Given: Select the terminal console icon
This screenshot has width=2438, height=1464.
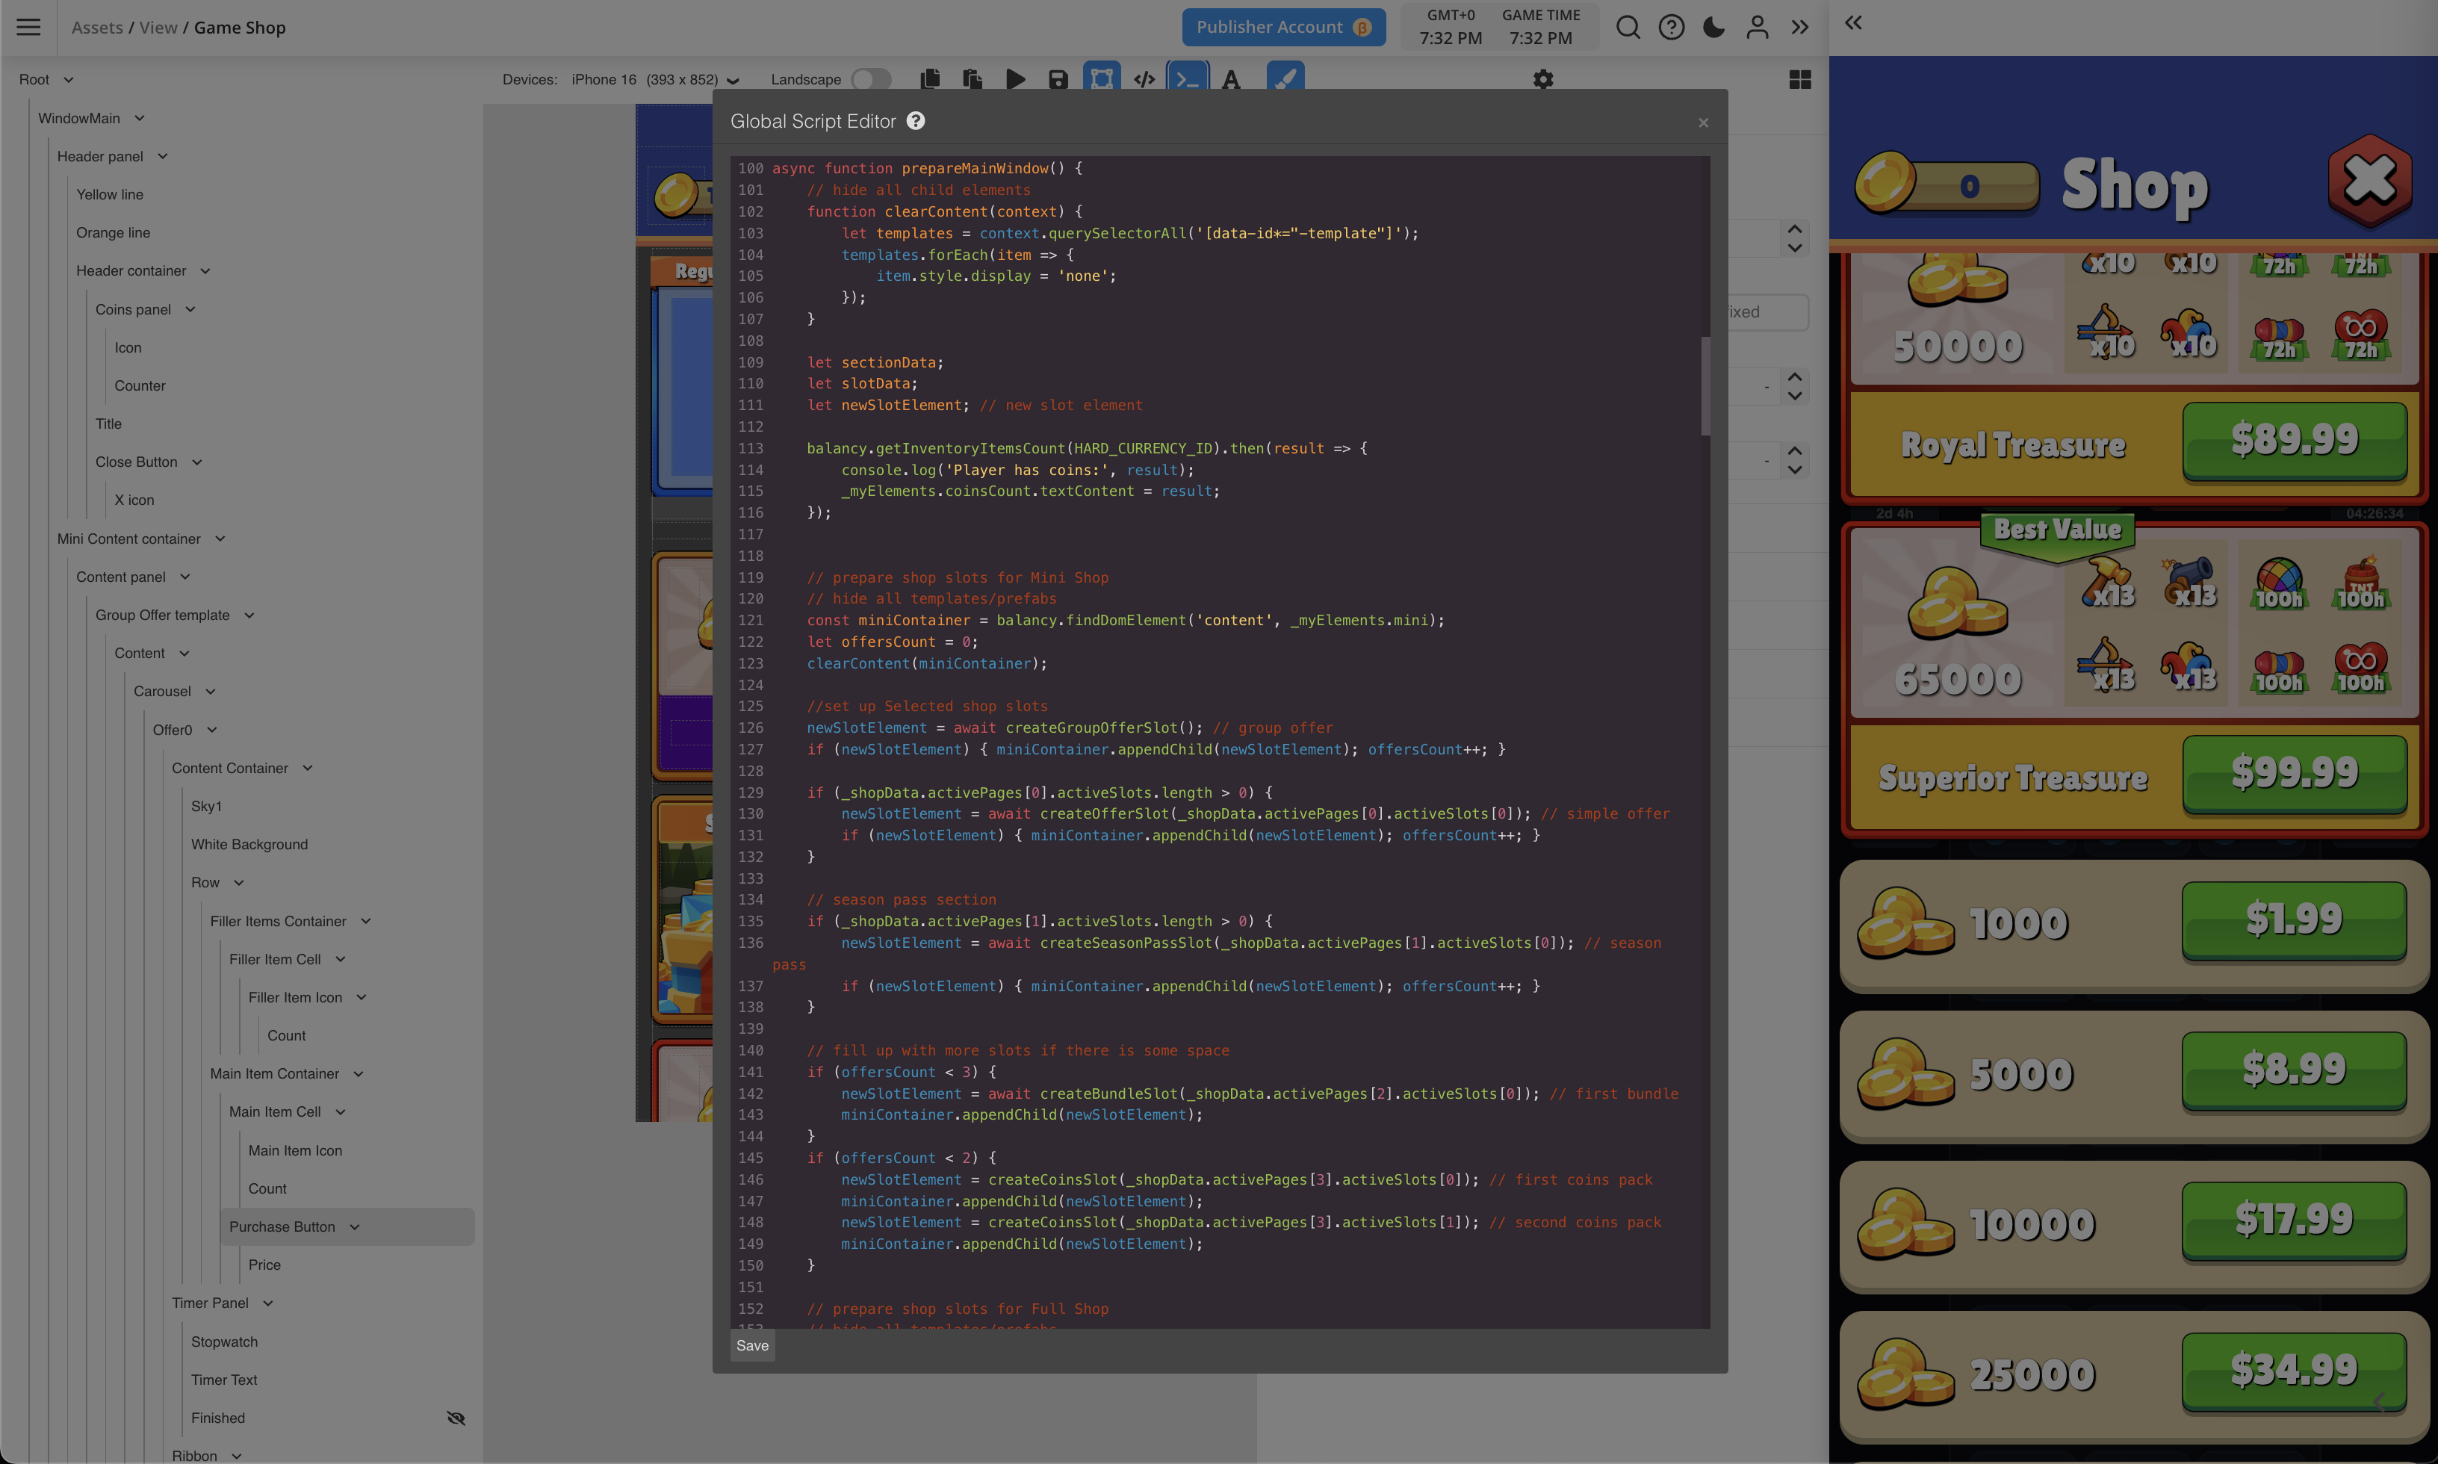Looking at the screenshot, I should pyautogui.click(x=1188, y=79).
